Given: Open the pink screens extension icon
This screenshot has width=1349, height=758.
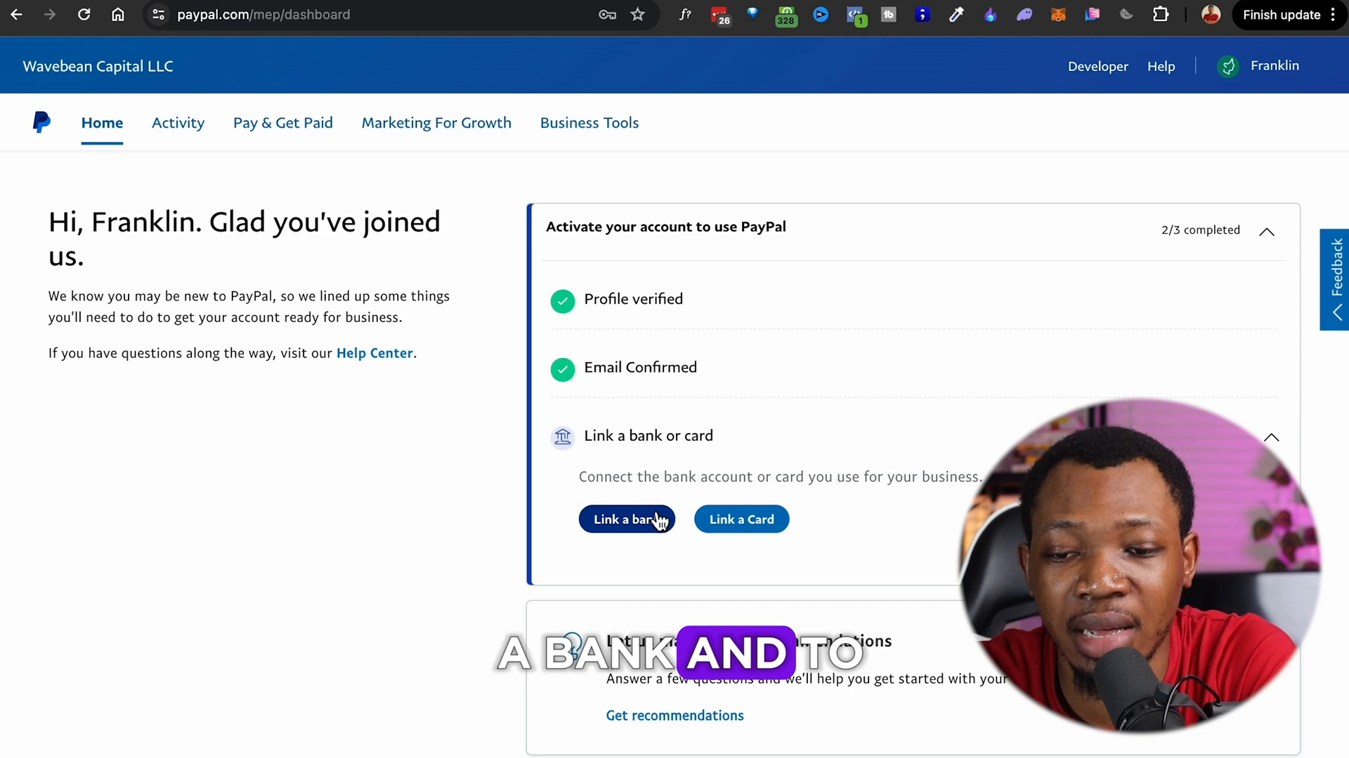Looking at the screenshot, I should pyautogui.click(x=1093, y=15).
